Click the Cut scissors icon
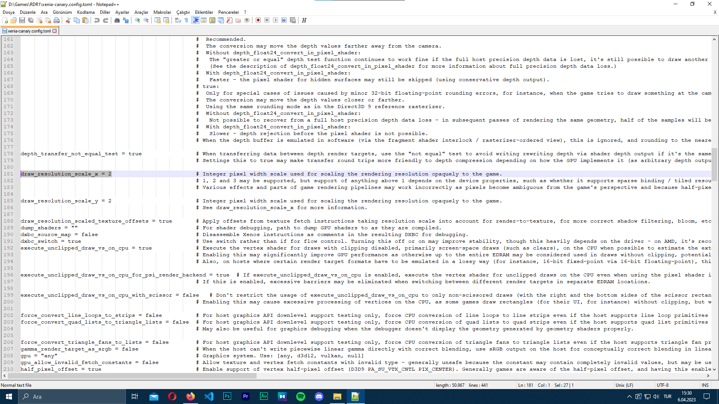719x404 pixels. pos(68,20)
